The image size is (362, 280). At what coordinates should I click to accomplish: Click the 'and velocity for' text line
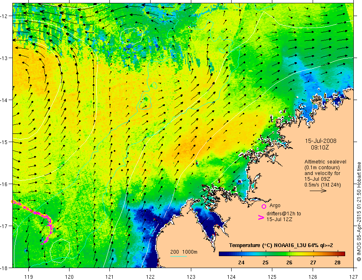point(322,173)
